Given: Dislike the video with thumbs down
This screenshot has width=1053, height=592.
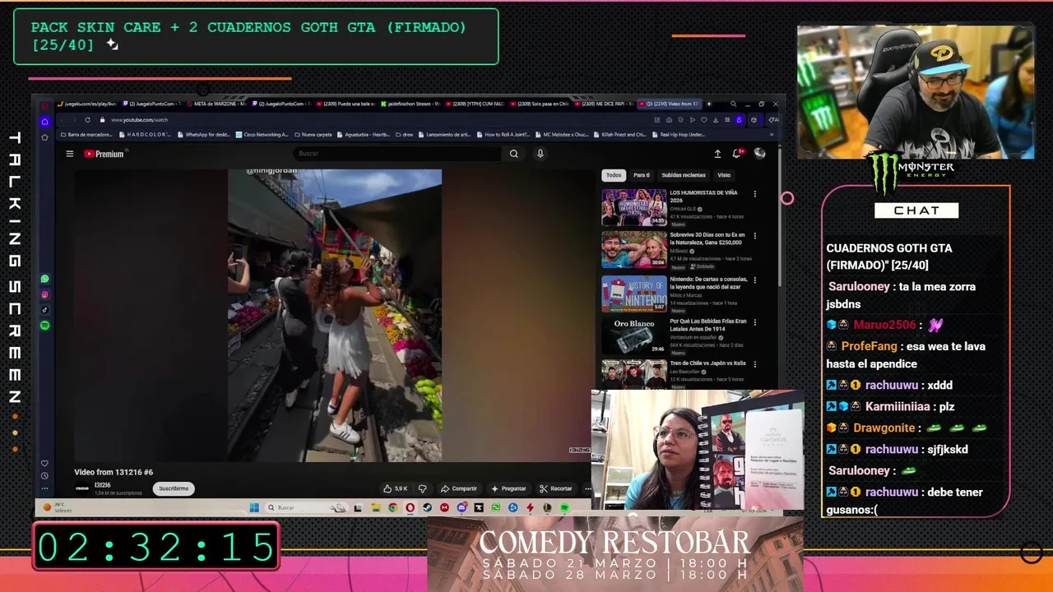Looking at the screenshot, I should 422,488.
